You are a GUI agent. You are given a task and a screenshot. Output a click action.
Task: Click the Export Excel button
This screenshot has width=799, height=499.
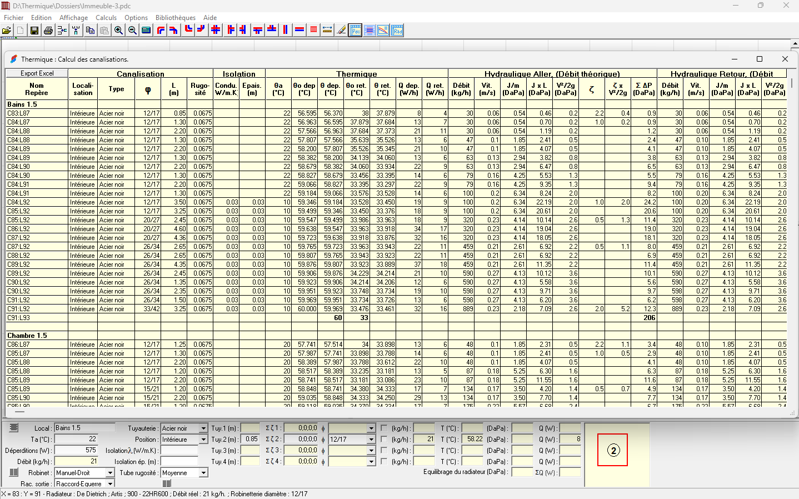click(x=37, y=73)
